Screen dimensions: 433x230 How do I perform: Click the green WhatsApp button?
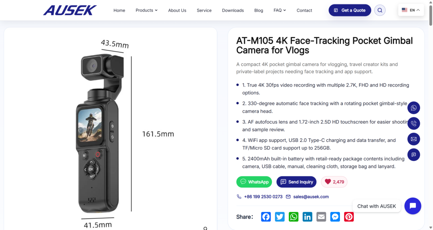click(x=254, y=182)
